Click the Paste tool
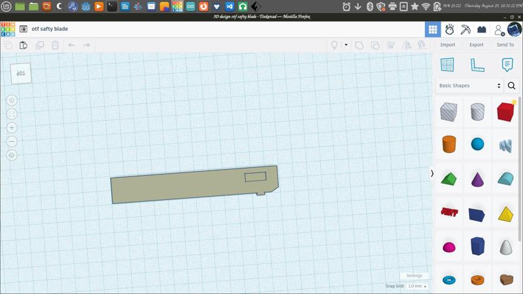 [24, 45]
